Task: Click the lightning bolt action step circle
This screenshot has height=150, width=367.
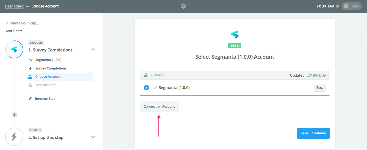Action: click(14, 137)
